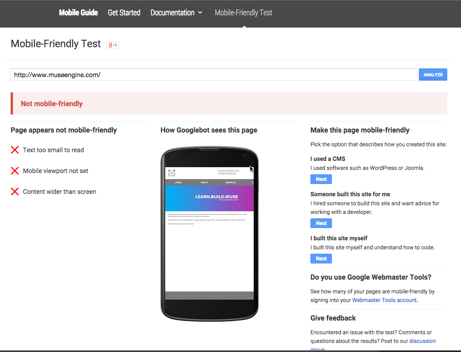461x352 pixels.
Task: Click Next under I used a CMS
Action: [x=321, y=179]
